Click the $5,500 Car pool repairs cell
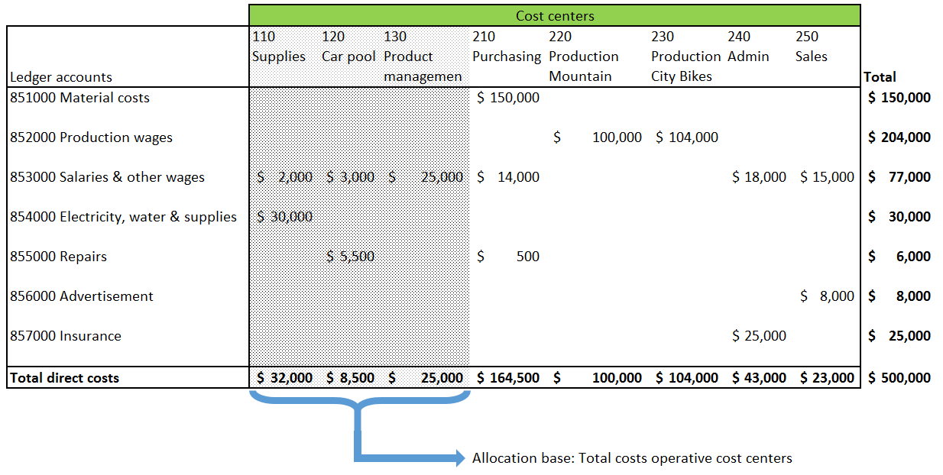Viewport: 943px width, 475px height. coord(351,257)
